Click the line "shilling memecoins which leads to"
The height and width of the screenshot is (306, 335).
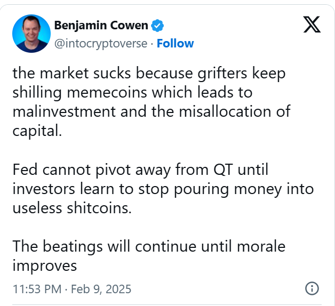point(132,92)
